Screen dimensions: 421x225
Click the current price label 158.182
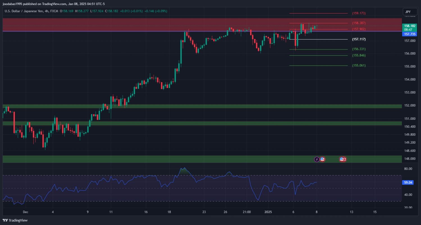coord(408,26)
